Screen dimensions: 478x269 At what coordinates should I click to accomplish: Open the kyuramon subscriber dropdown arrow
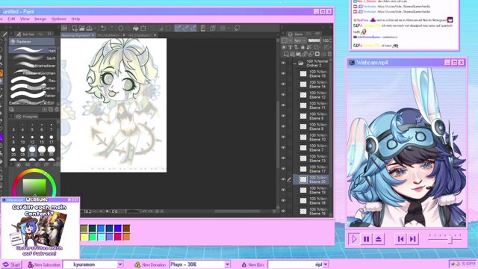[x=120, y=264]
